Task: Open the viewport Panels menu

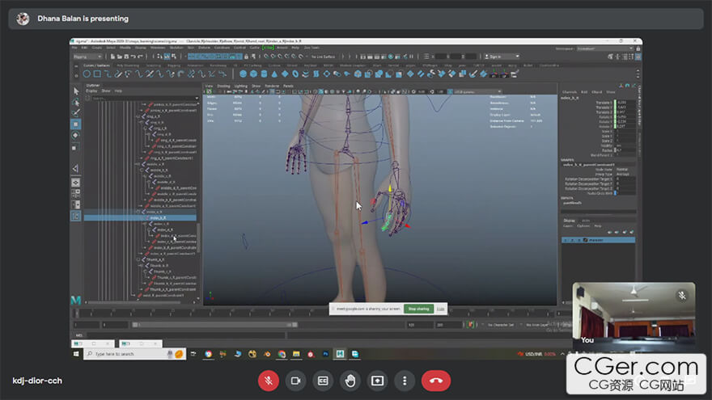Action: pyautogui.click(x=288, y=86)
